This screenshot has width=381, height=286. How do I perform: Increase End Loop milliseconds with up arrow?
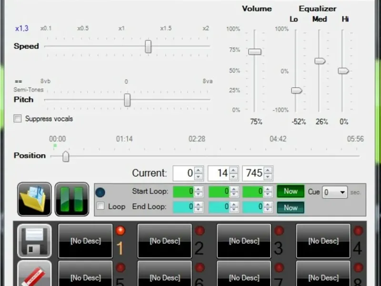point(268,204)
